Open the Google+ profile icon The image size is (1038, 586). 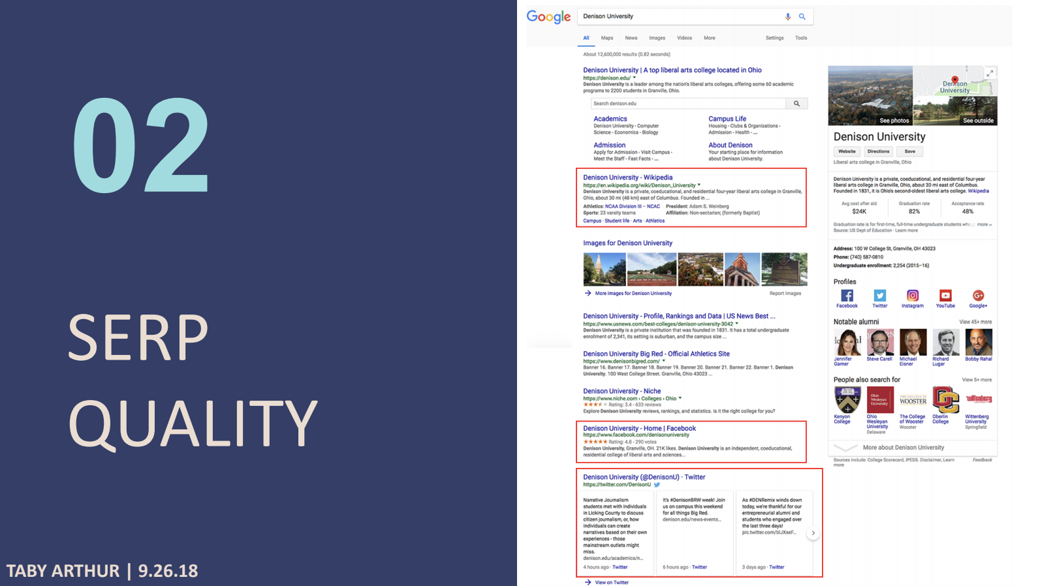click(x=978, y=296)
